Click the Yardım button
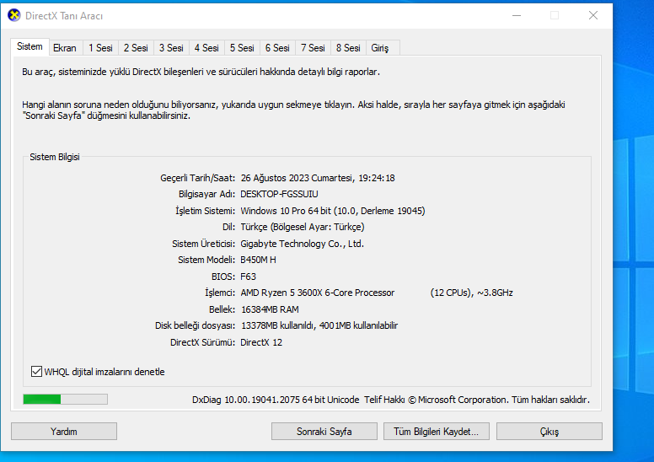Viewport: 654px width, 462px height. pos(64,432)
